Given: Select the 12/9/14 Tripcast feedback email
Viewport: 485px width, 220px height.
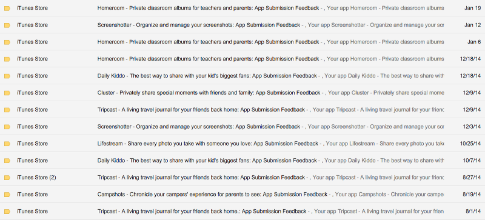Looking at the screenshot, I should [242, 110].
